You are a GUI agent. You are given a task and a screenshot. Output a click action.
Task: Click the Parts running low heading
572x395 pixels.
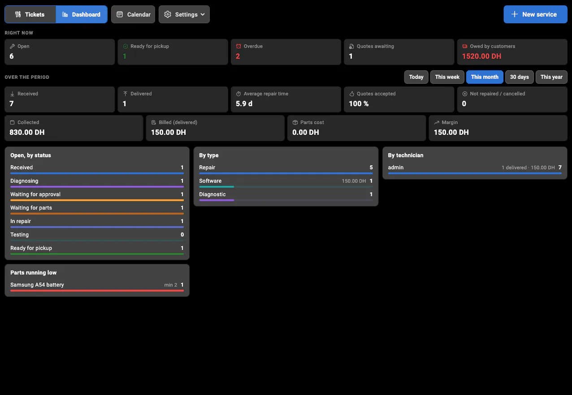(x=34, y=272)
